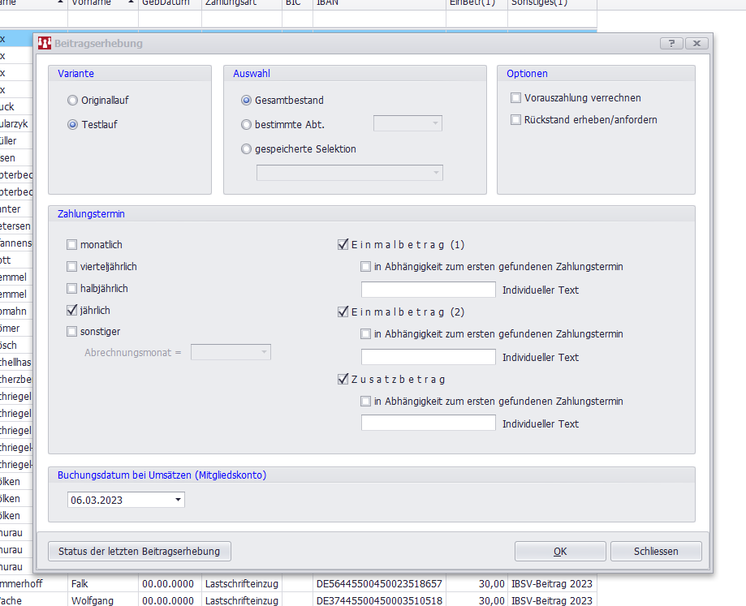Tick the Rückstand erheben/anfordern checkbox
Screen dimensions: 746x606
point(515,120)
